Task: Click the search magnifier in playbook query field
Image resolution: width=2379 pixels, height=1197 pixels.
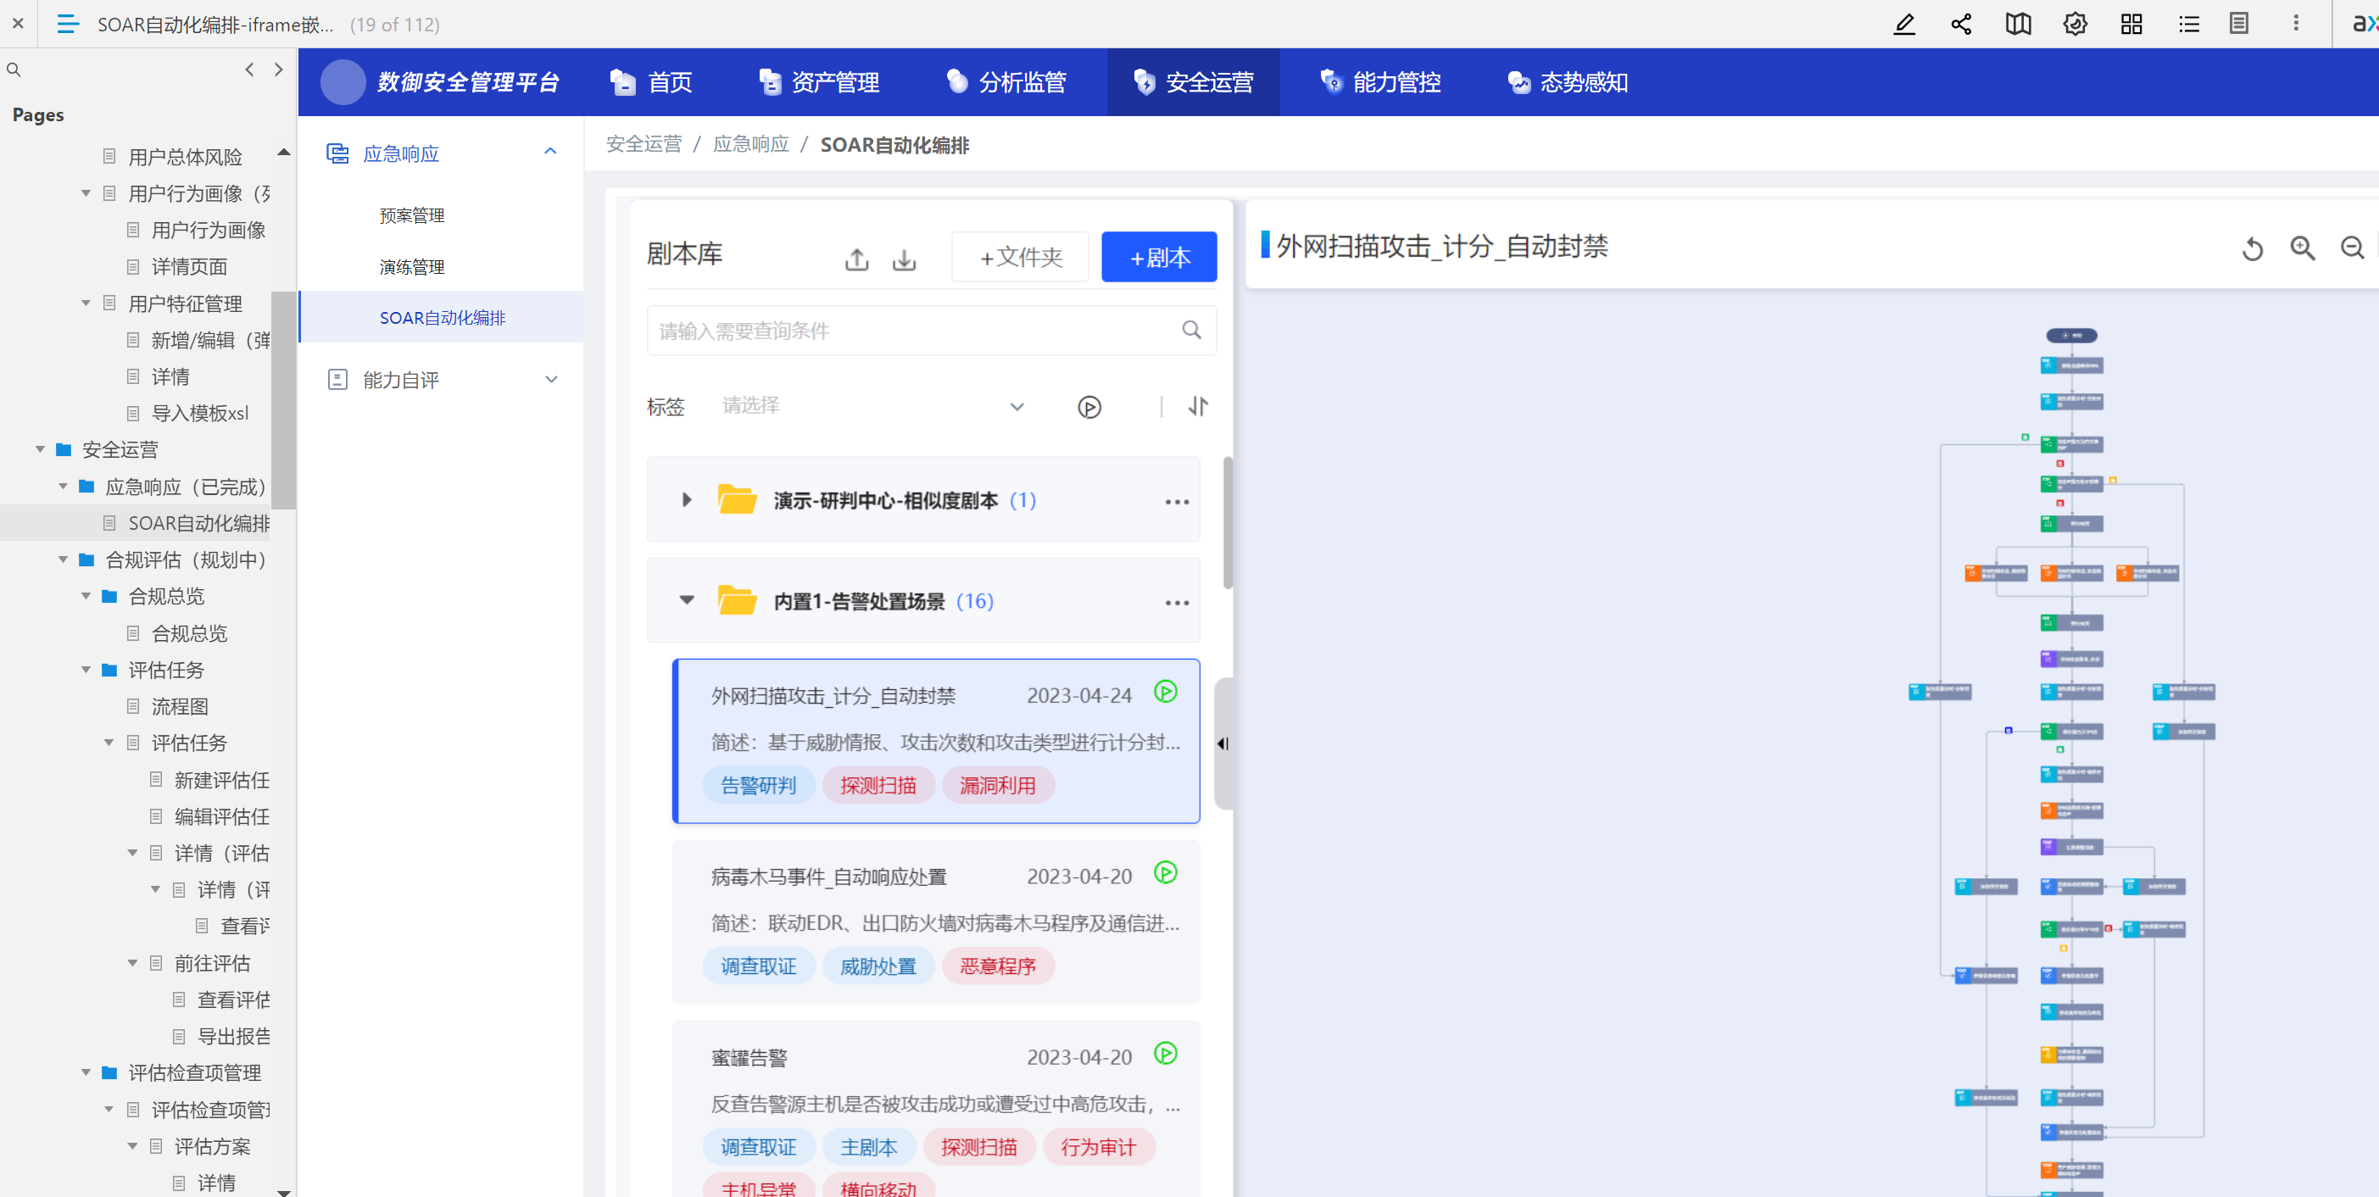Action: pos(1191,330)
